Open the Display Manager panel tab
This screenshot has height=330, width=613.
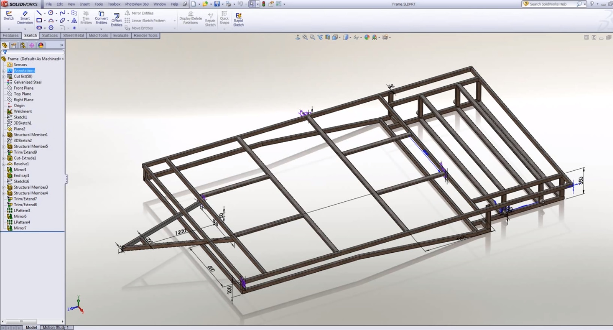[41, 45]
